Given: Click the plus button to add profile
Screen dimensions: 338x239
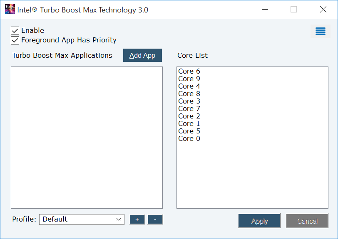Looking at the screenshot, I should (137, 219).
